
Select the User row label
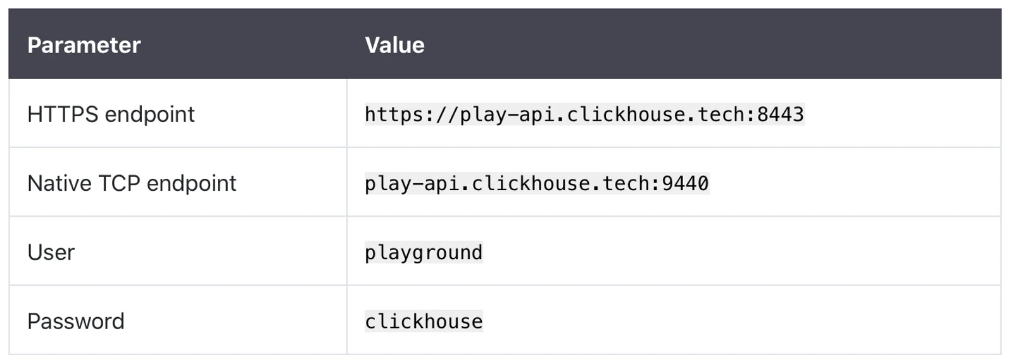click(51, 252)
